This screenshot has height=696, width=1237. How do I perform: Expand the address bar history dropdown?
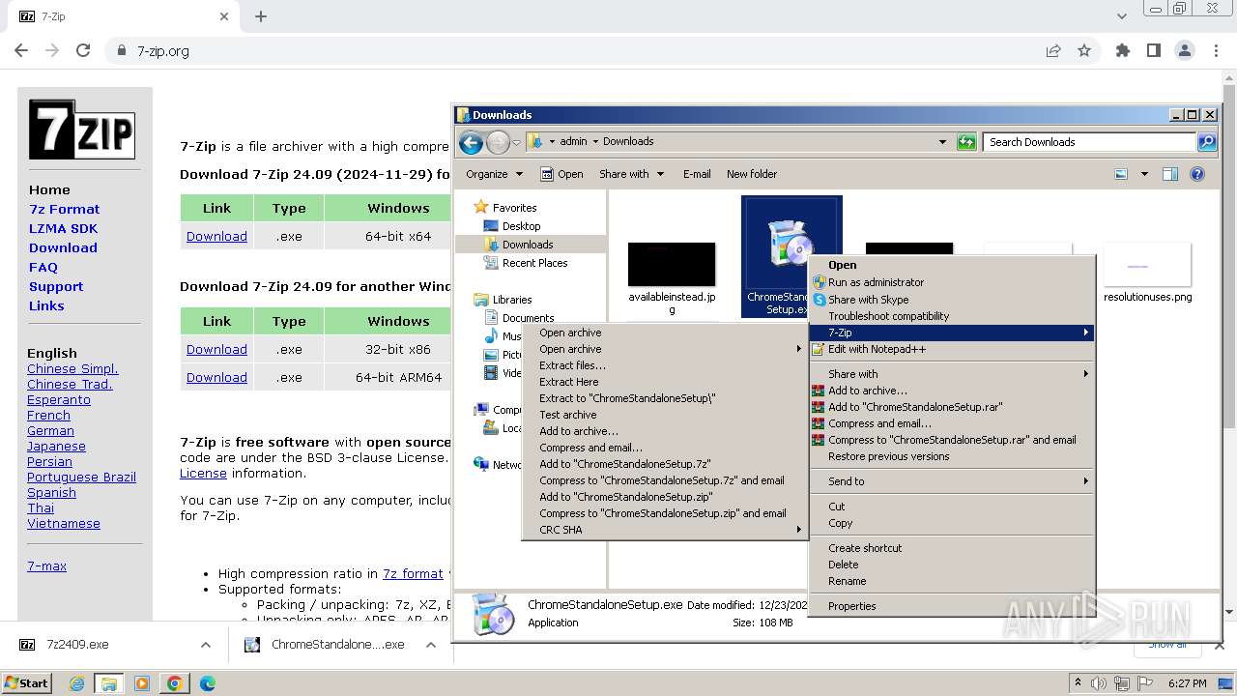click(x=942, y=142)
